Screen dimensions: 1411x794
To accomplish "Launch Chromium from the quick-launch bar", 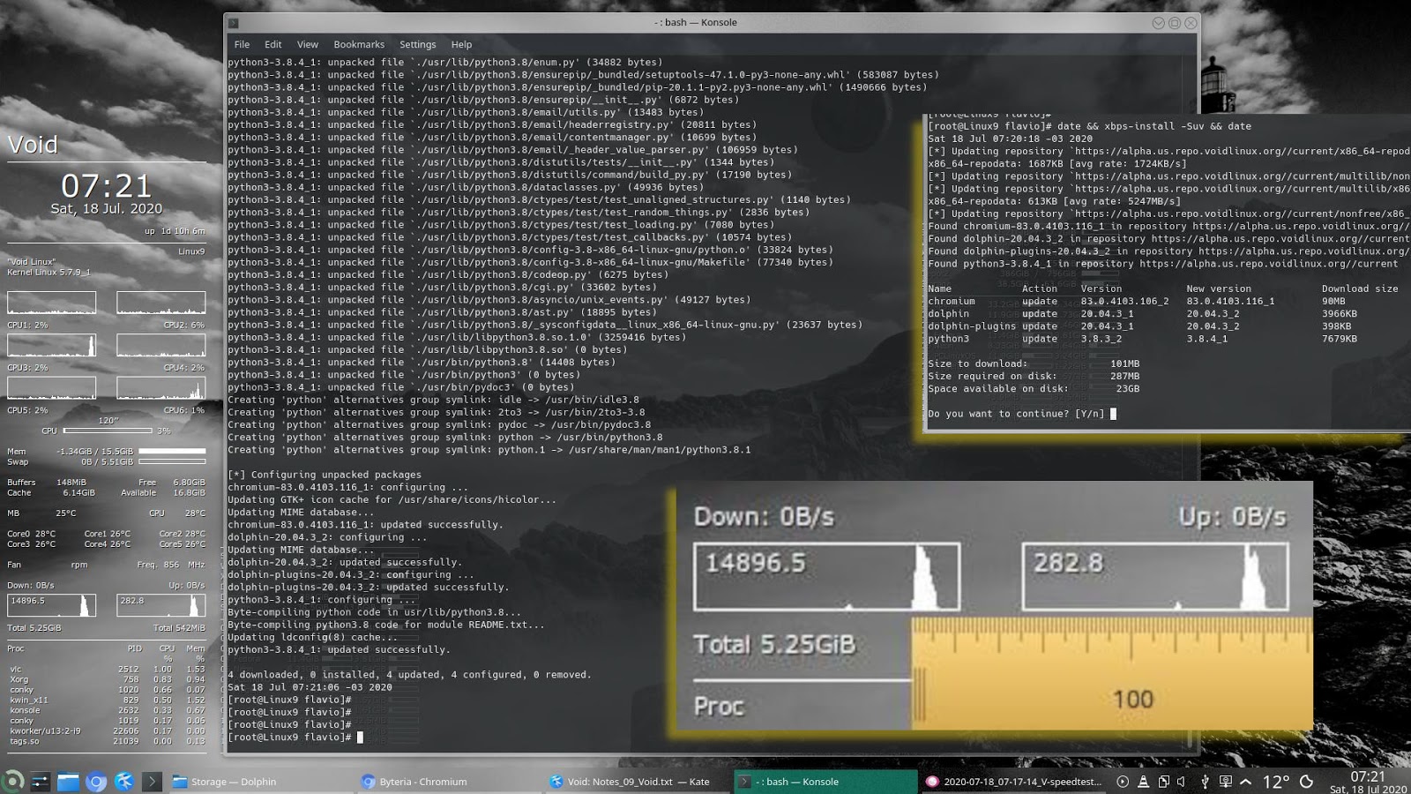I will click(x=95, y=781).
